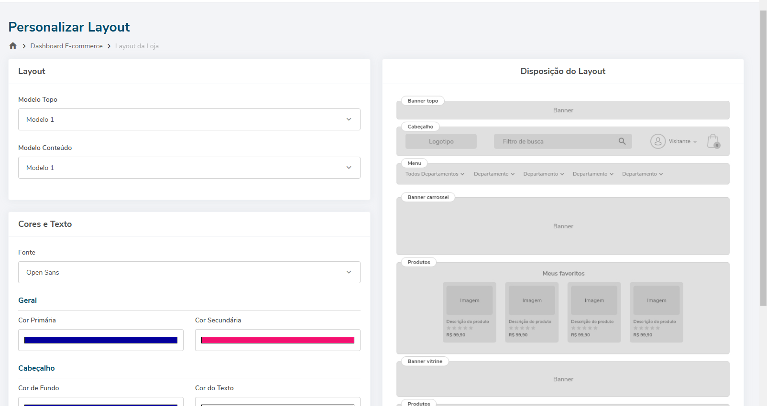Click the Banner topo placeholder area
Screen dimensions: 767x406
pos(563,110)
